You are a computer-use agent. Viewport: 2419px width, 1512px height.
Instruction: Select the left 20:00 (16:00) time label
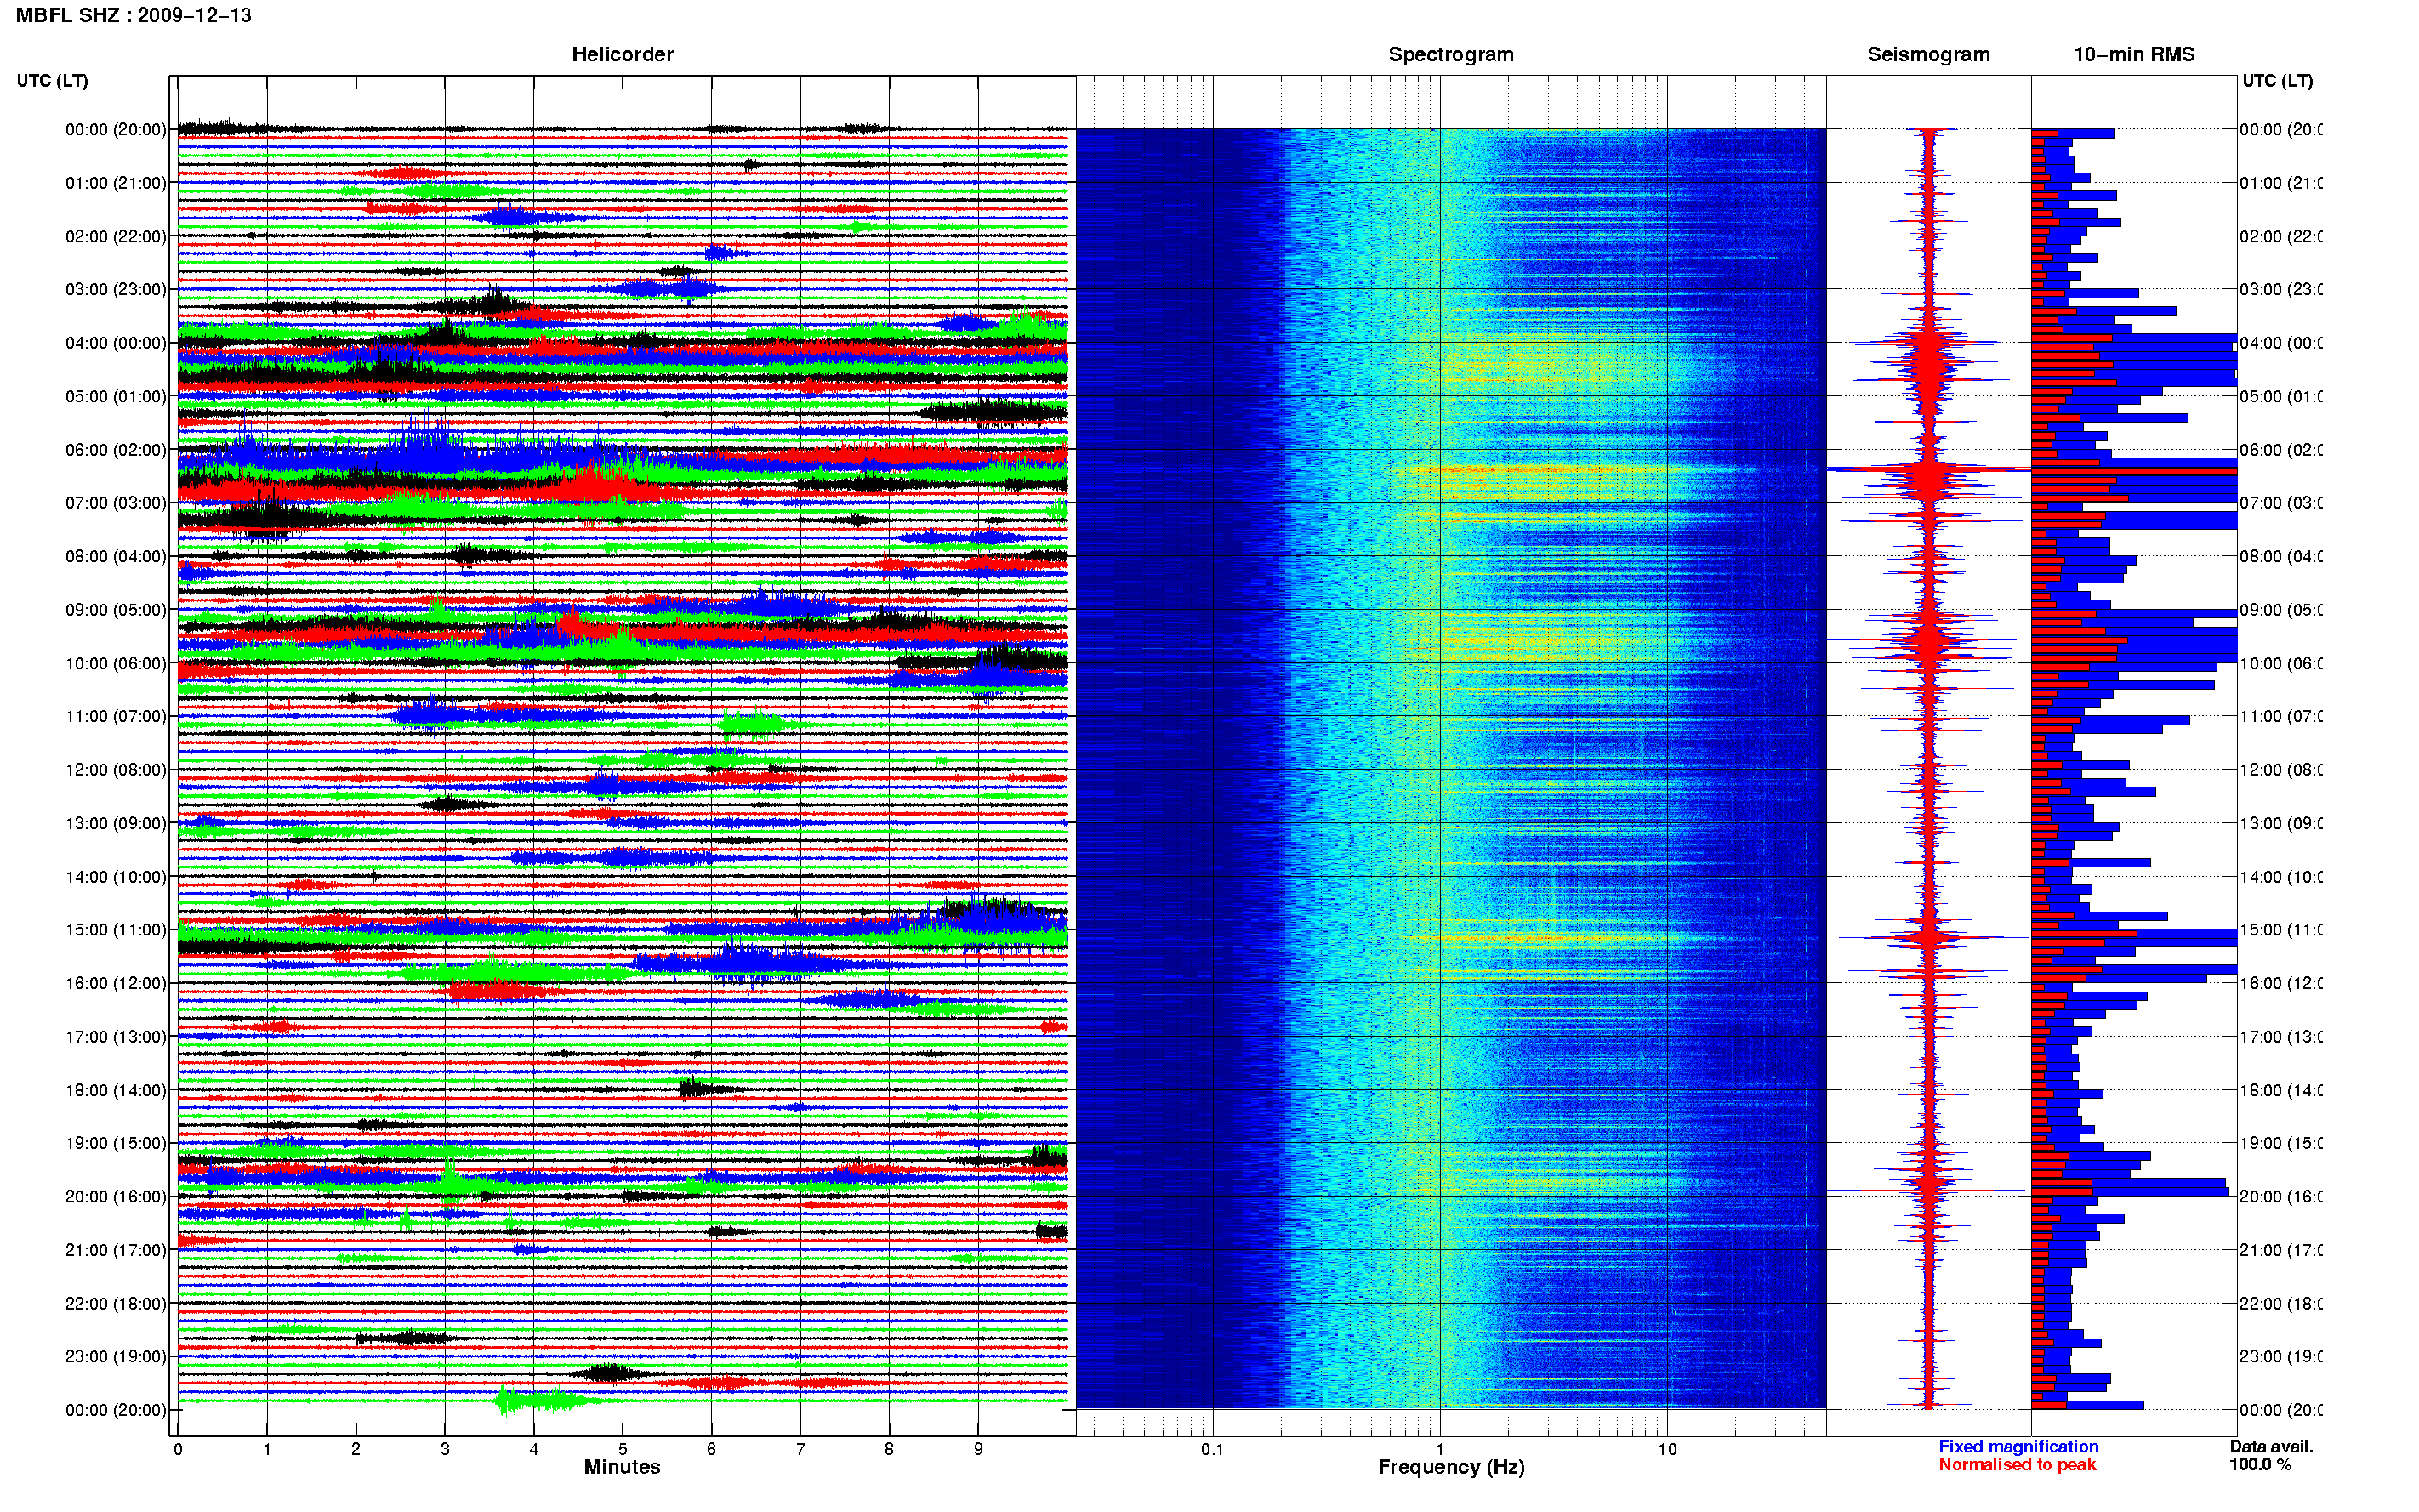coord(116,1196)
